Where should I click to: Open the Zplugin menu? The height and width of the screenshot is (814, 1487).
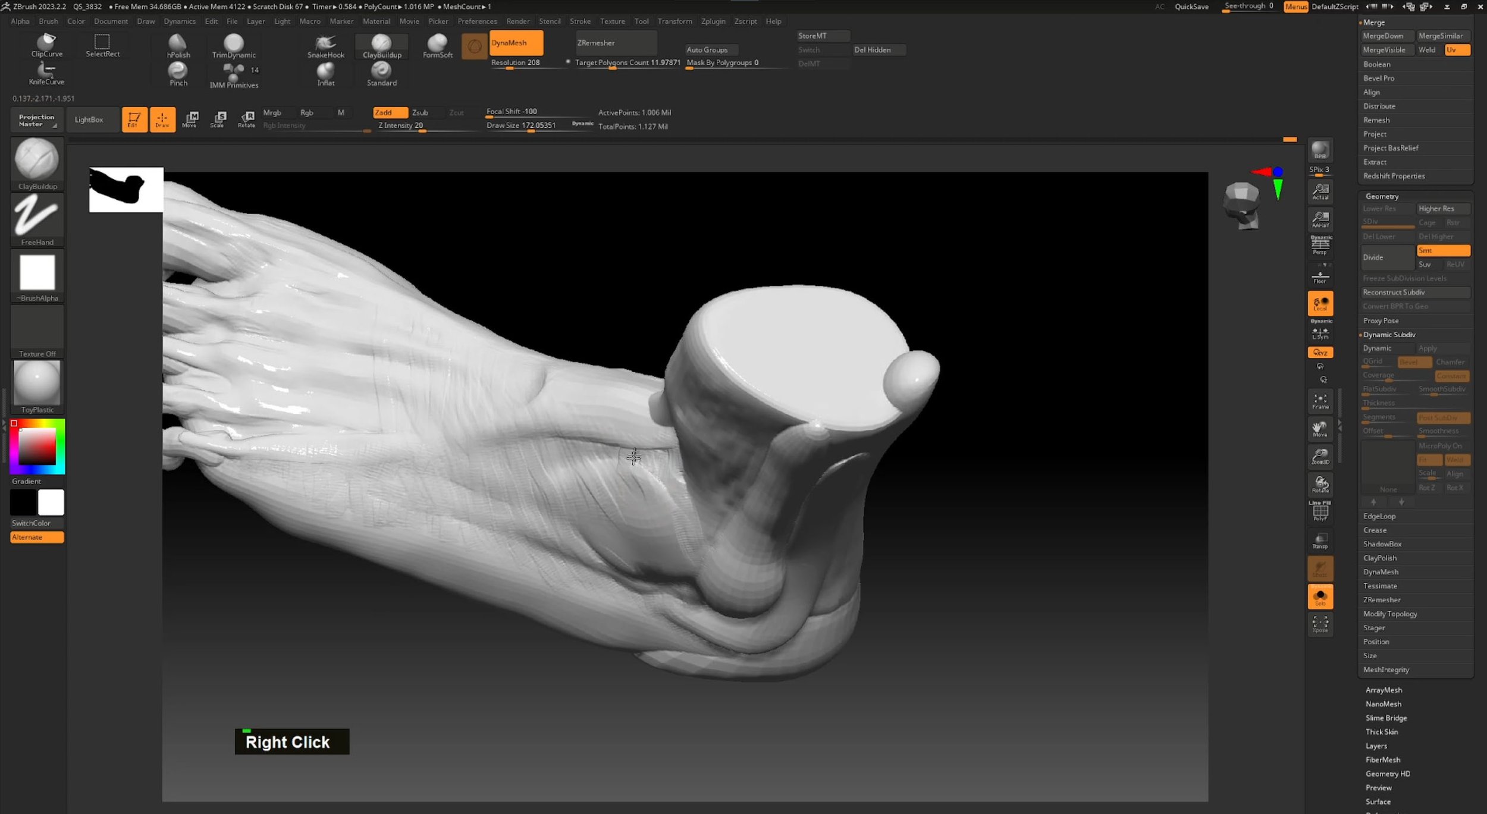click(713, 21)
